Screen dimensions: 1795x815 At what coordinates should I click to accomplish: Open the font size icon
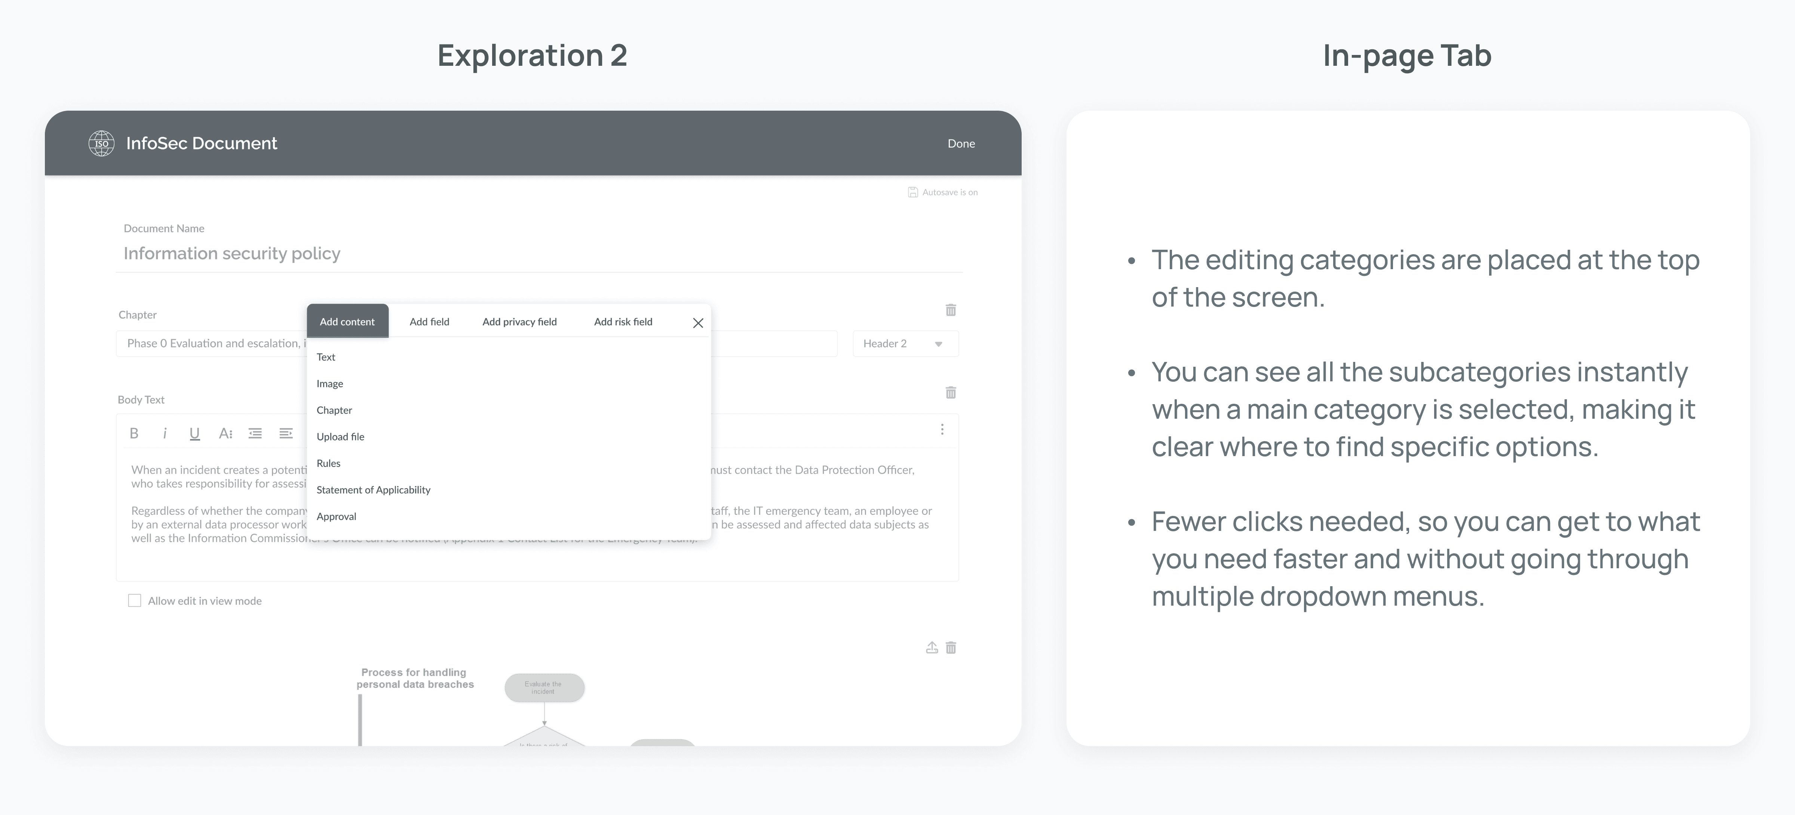click(225, 433)
